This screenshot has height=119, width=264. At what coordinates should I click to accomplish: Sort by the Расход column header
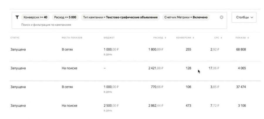(160, 38)
